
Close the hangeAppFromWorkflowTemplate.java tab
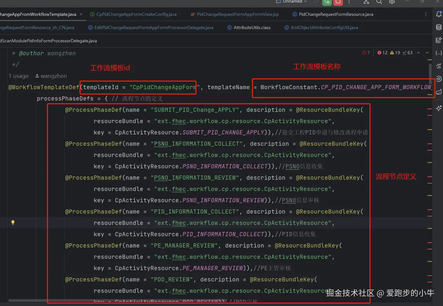[81, 14]
